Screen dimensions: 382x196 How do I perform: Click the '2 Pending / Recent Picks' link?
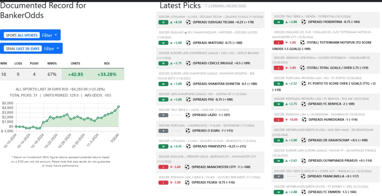click(227, 6)
